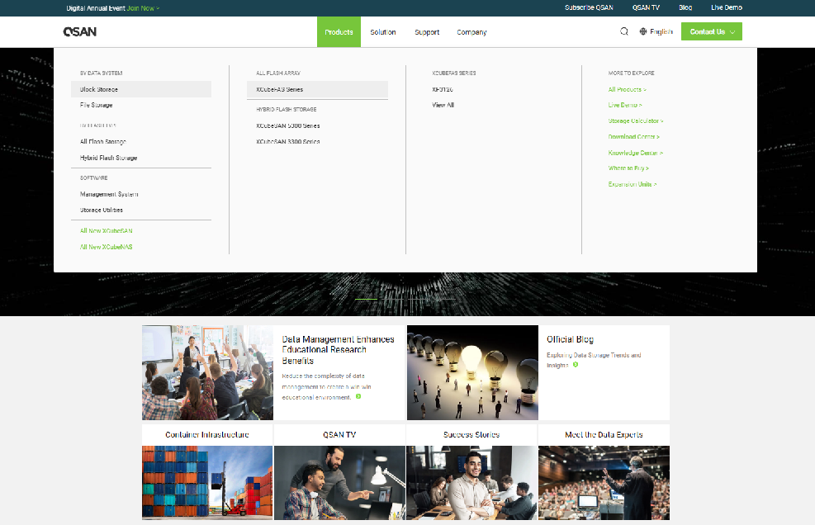This screenshot has height=525, width=815.
Task: Open All Products link
Action: (628, 89)
